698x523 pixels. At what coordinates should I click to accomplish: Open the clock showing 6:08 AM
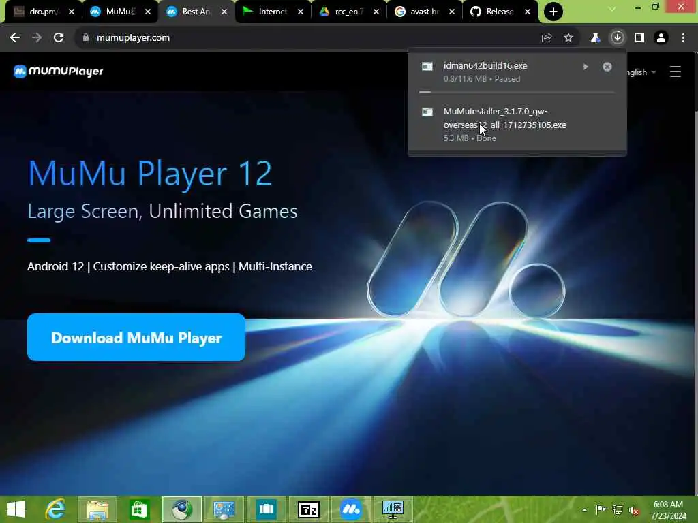point(668,509)
